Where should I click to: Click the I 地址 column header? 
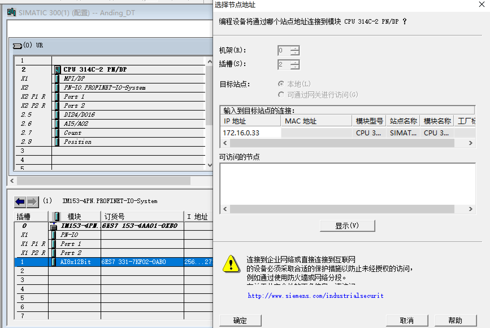coord(198,217)
